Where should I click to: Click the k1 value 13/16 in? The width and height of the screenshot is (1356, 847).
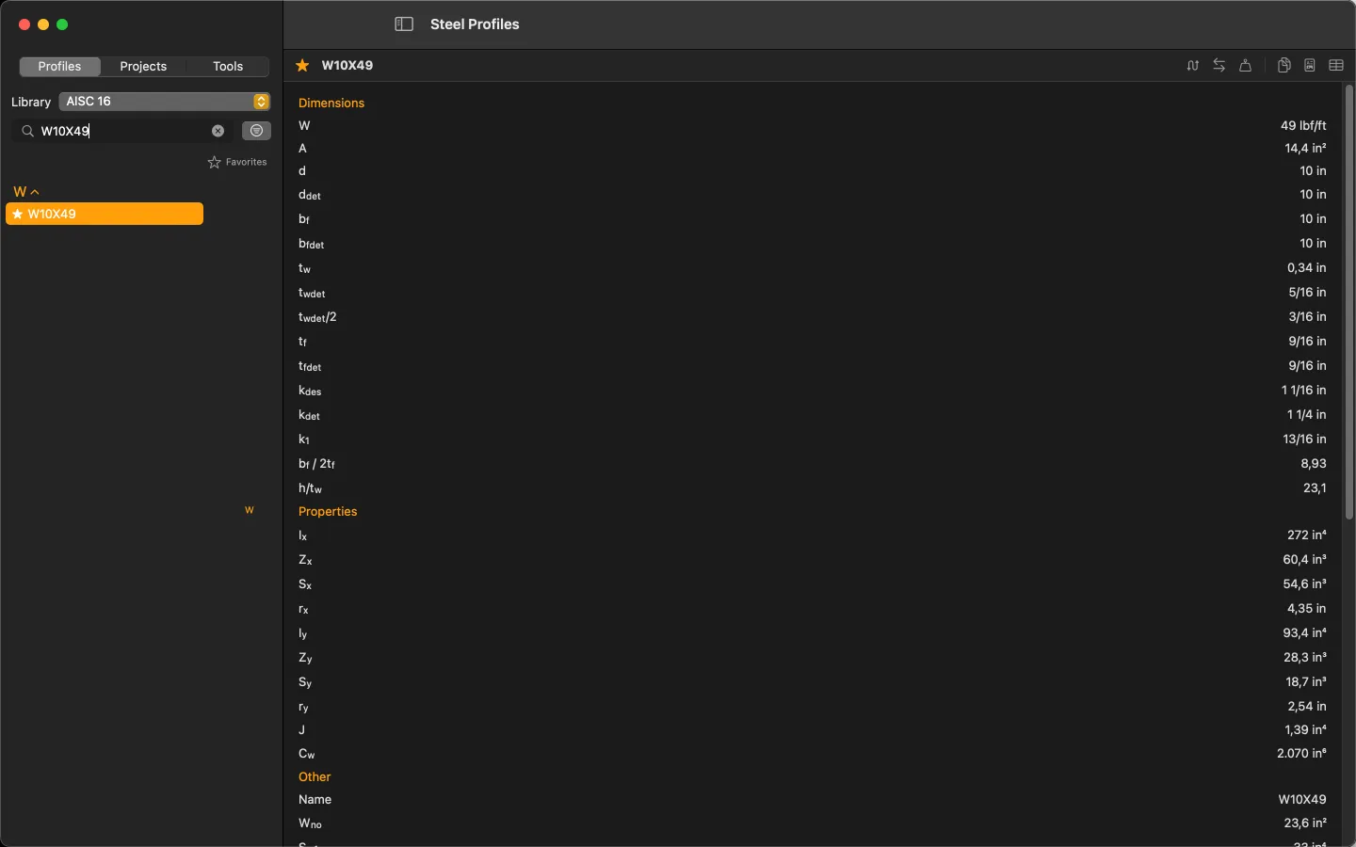pos(1305,439)
